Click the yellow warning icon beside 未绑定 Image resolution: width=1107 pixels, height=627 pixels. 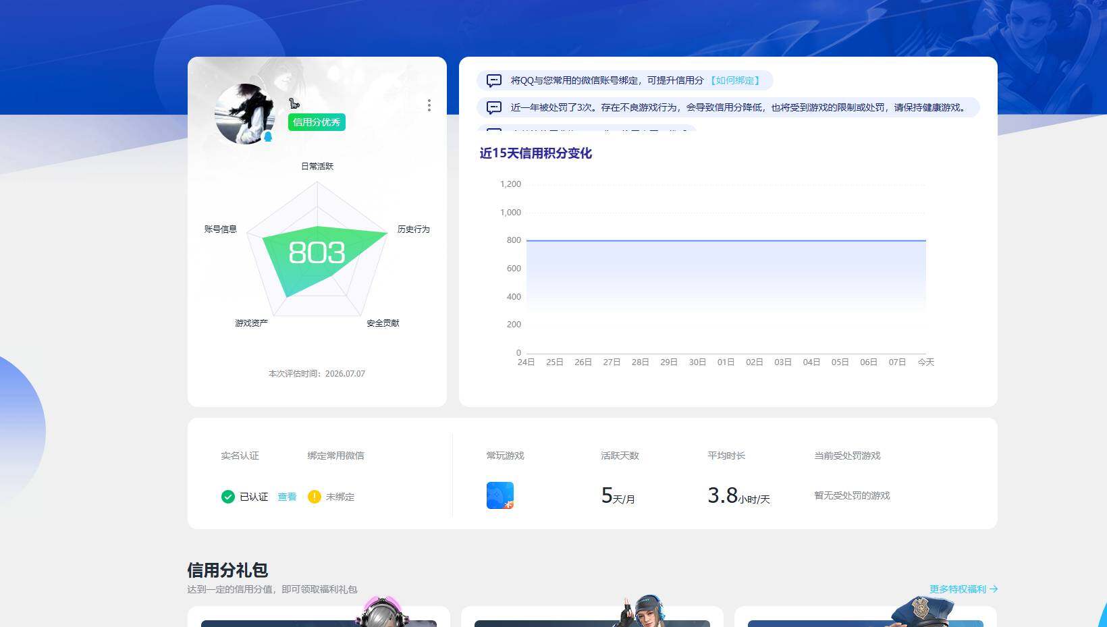[x=315, y=497]
